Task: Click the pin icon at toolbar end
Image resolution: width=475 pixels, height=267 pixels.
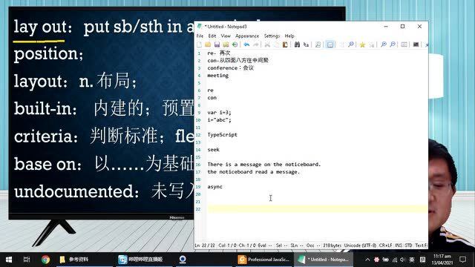Action: [x=426, y=44]
